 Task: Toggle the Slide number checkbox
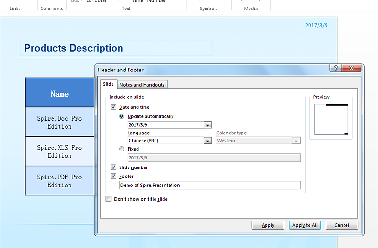coord(113,167)
